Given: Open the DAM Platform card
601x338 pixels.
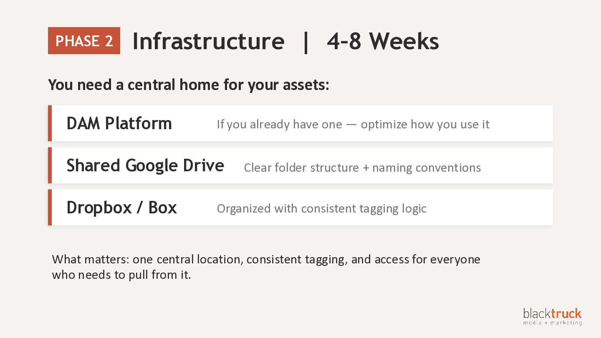Looking at the screenshot, I should point(300,123).
